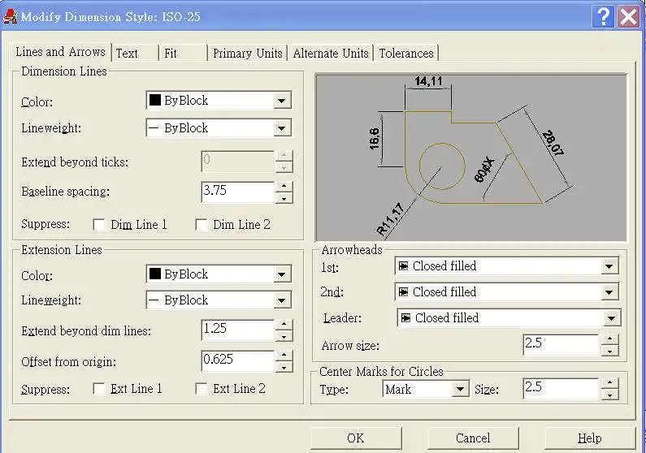The width and height of the screenshot is (646, 453).
Task: Click the AutoCAD icon in the title bar
Action: 10,16
